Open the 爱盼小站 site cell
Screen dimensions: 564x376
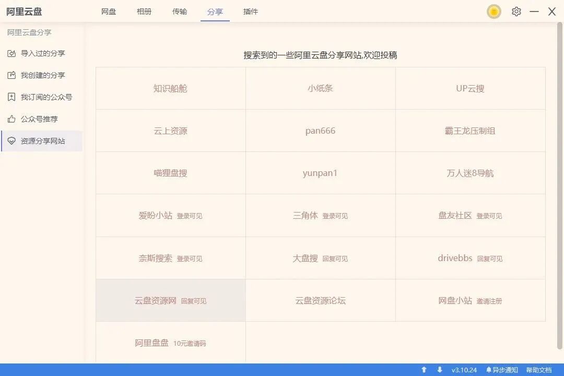[x=170, y=216]
